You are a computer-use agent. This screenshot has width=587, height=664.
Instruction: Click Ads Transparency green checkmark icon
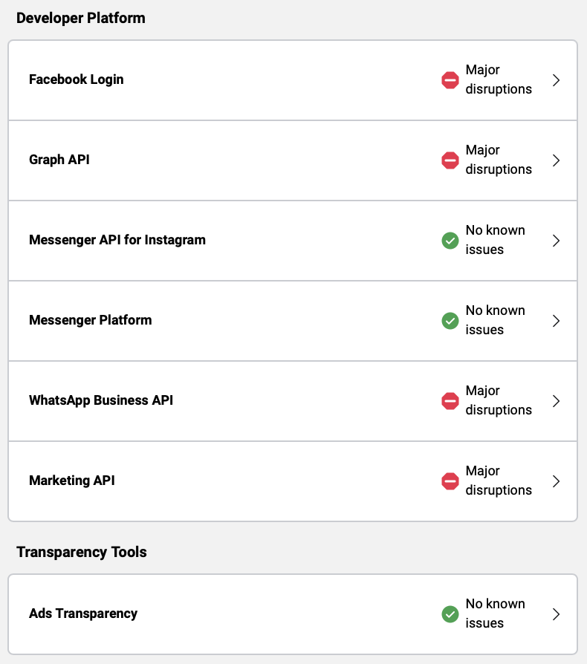pyautogui.click(x=450, y=614)
